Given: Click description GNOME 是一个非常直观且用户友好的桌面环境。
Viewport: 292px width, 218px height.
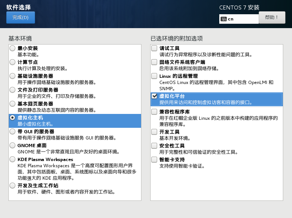Looking at the screenshot, I should 69,152.
